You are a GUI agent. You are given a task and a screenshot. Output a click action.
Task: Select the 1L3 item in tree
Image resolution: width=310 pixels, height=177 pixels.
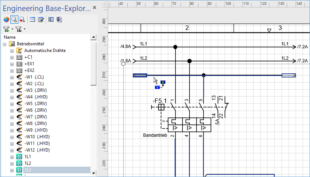[x=28, y=170]
